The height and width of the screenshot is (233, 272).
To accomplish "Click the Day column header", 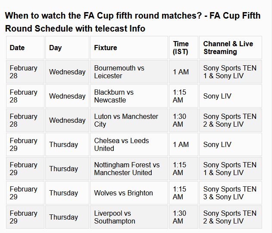I will pyautogui.click(x=67, y=48).
